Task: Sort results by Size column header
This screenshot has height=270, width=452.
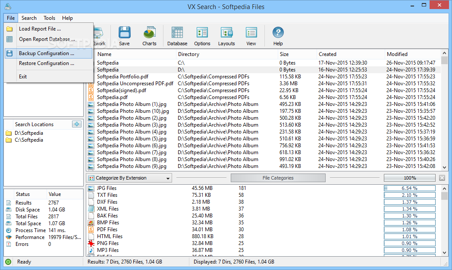Action: pyautogui.click(x=297, y=54)
